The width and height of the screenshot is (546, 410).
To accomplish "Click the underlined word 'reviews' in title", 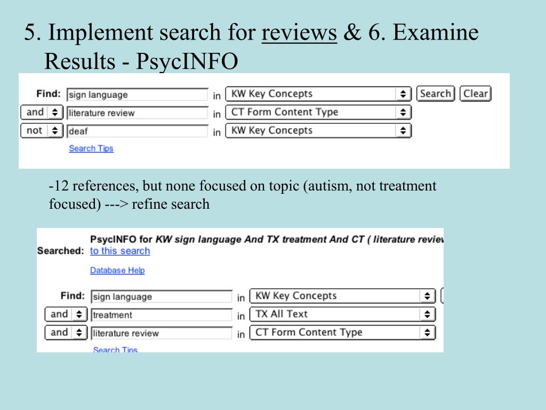I will [299, 33].
